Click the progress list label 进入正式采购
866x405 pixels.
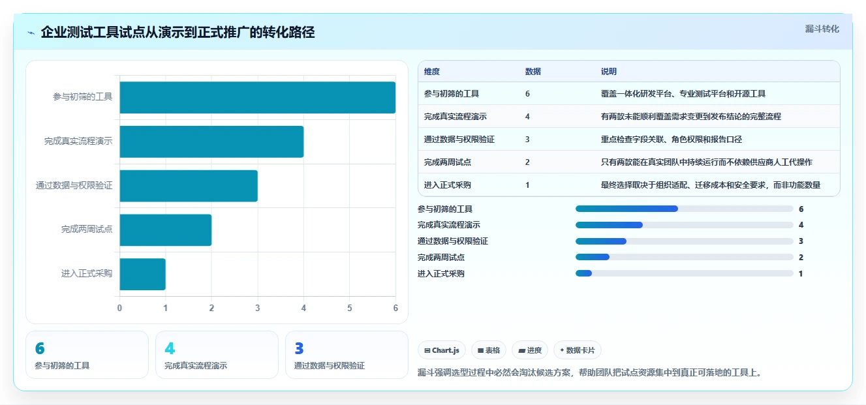pyautogui.click(x=441, y=274)
